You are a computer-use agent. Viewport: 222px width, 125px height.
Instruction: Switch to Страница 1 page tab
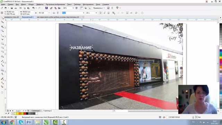point(36,111)
